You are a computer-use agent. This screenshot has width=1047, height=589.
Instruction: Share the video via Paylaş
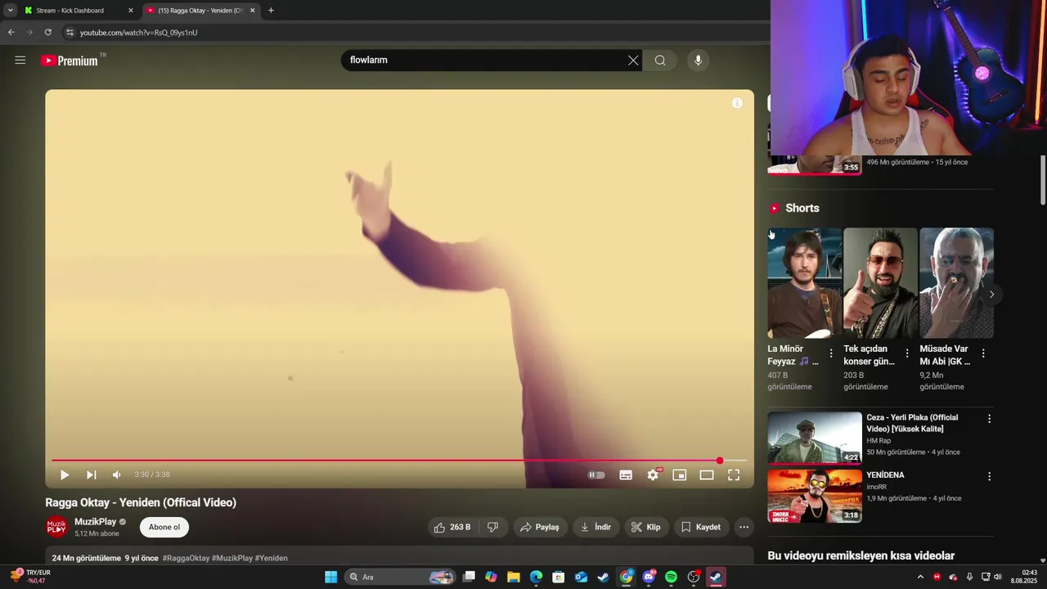click(540, 527)
